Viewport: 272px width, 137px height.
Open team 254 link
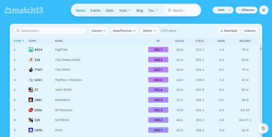tap(37, 59)
